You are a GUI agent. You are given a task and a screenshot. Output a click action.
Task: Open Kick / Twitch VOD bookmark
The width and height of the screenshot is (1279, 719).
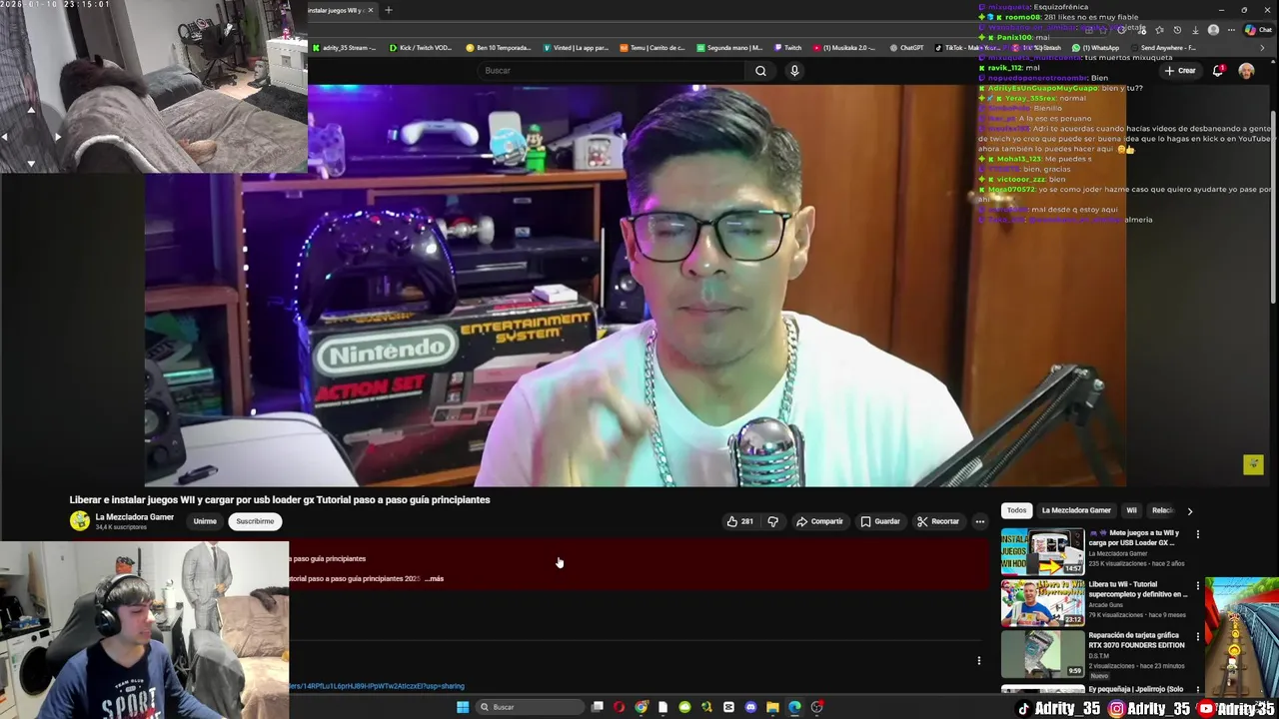point(421,48)
